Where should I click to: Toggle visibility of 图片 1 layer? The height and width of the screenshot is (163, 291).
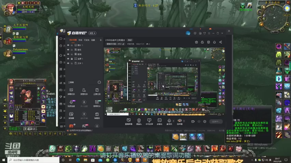(x=68, y=45)
